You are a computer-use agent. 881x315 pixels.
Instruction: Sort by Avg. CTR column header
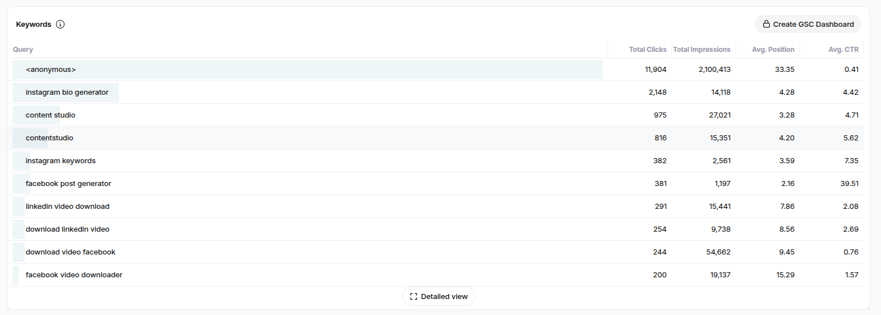click(x=843, y=50)
